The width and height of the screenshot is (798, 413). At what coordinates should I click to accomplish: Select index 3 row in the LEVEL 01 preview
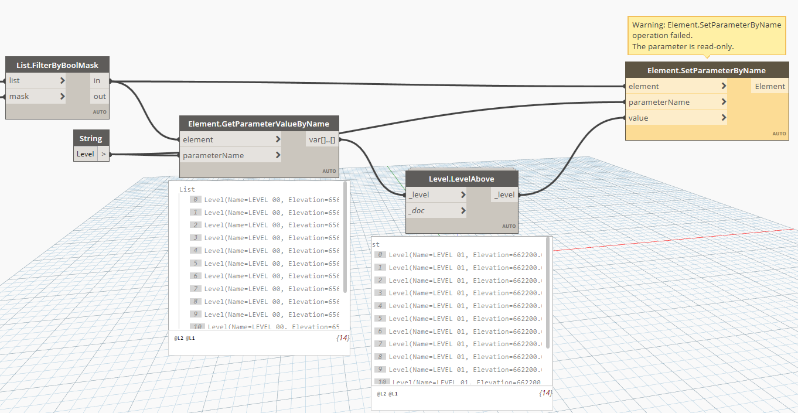point(459,293)
